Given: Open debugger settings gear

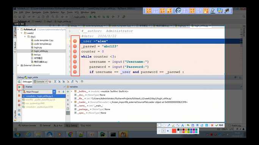Looking at the screenshot, I should 19,114.
